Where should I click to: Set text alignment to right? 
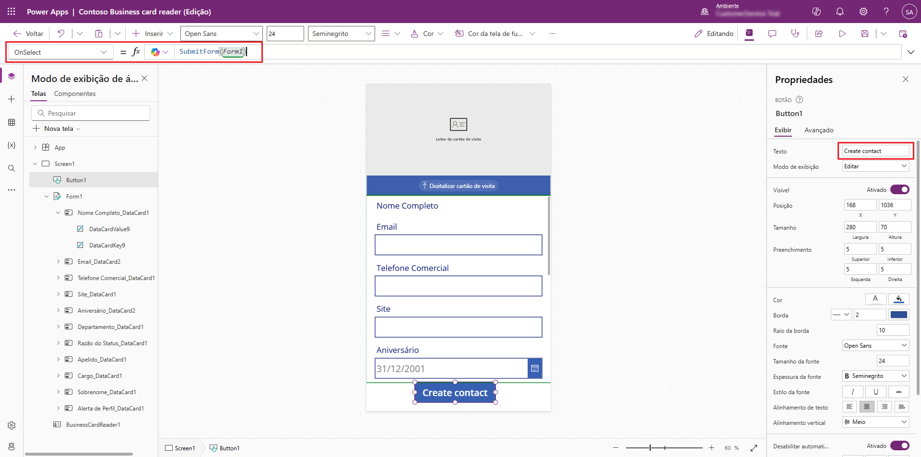click(x=884, y=407)
